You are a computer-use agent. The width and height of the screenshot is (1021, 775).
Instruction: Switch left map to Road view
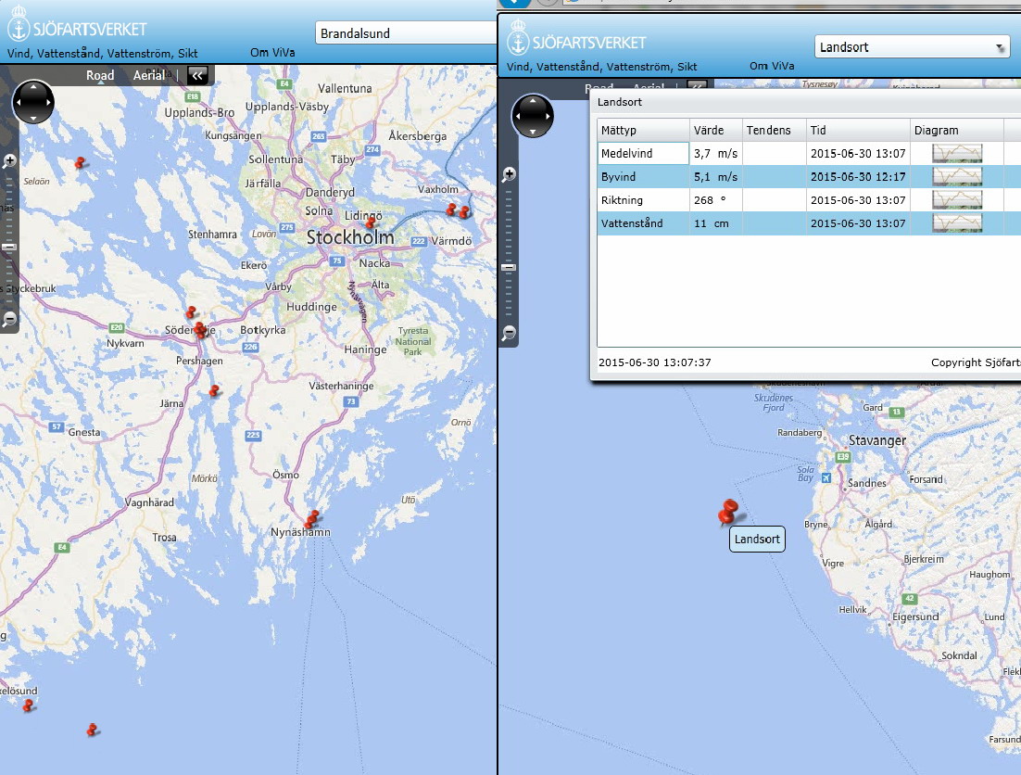tap(100, 76)
